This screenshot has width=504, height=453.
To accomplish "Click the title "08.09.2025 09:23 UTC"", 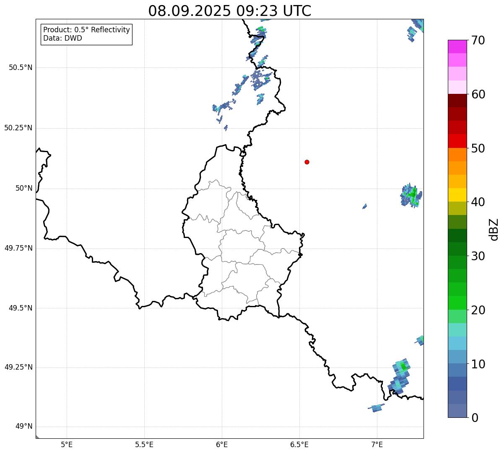I will pos(230,11).
